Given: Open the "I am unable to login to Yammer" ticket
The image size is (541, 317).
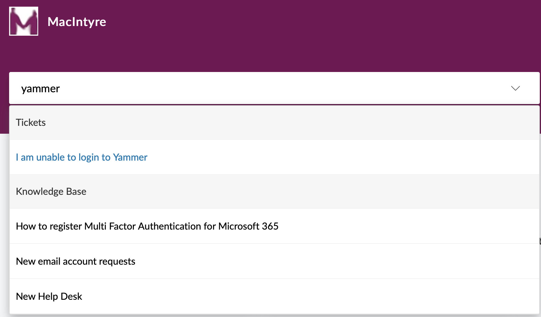Looking at the screenshot, I should (x=82, y=157).
